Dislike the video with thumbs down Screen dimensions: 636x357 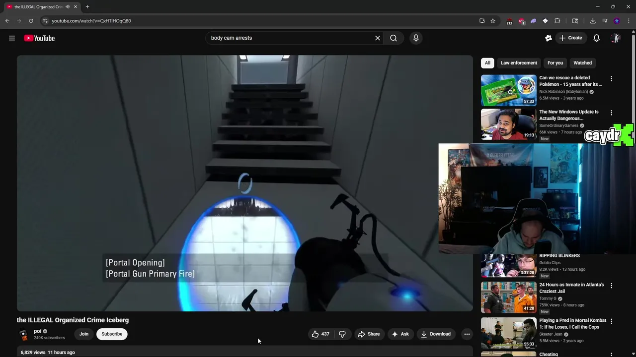click(x=342, y=334)
